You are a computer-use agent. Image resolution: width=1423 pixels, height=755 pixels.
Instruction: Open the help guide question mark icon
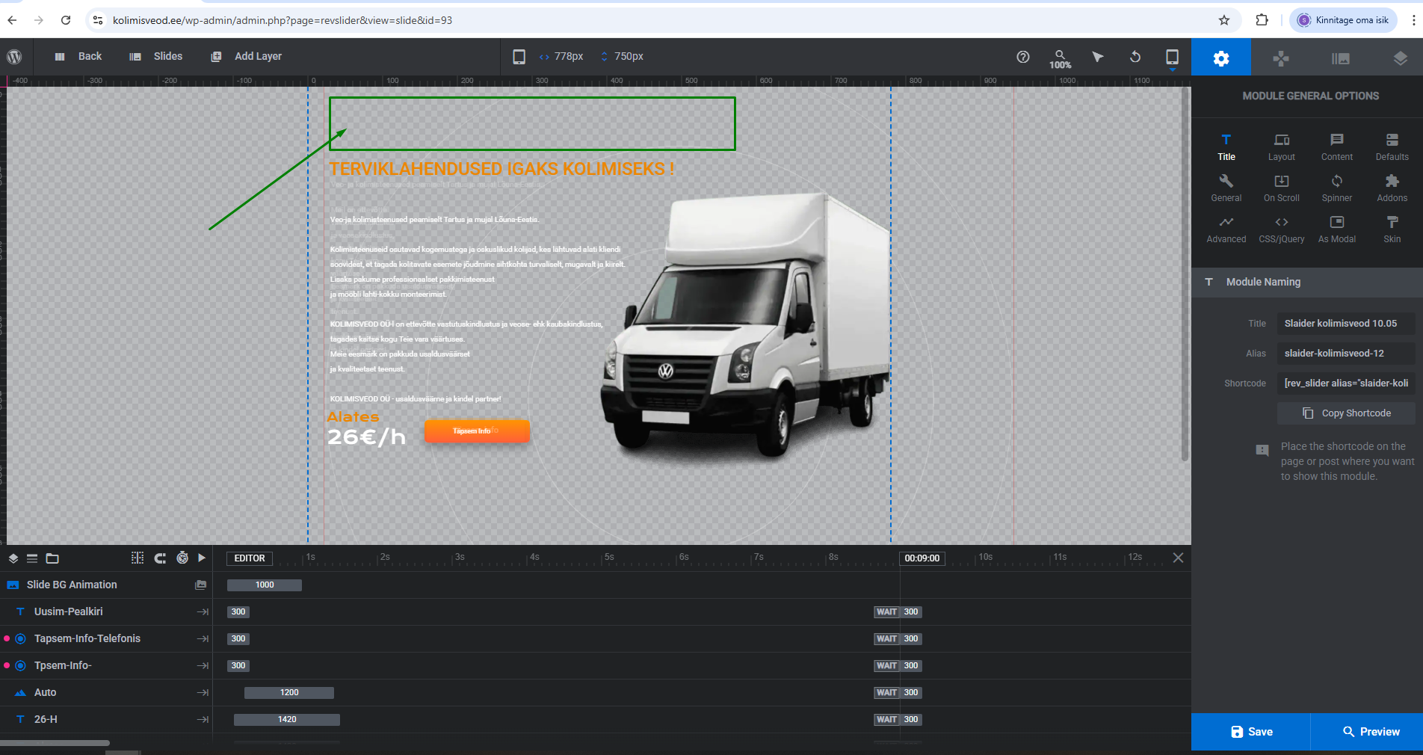(1022, 57)
